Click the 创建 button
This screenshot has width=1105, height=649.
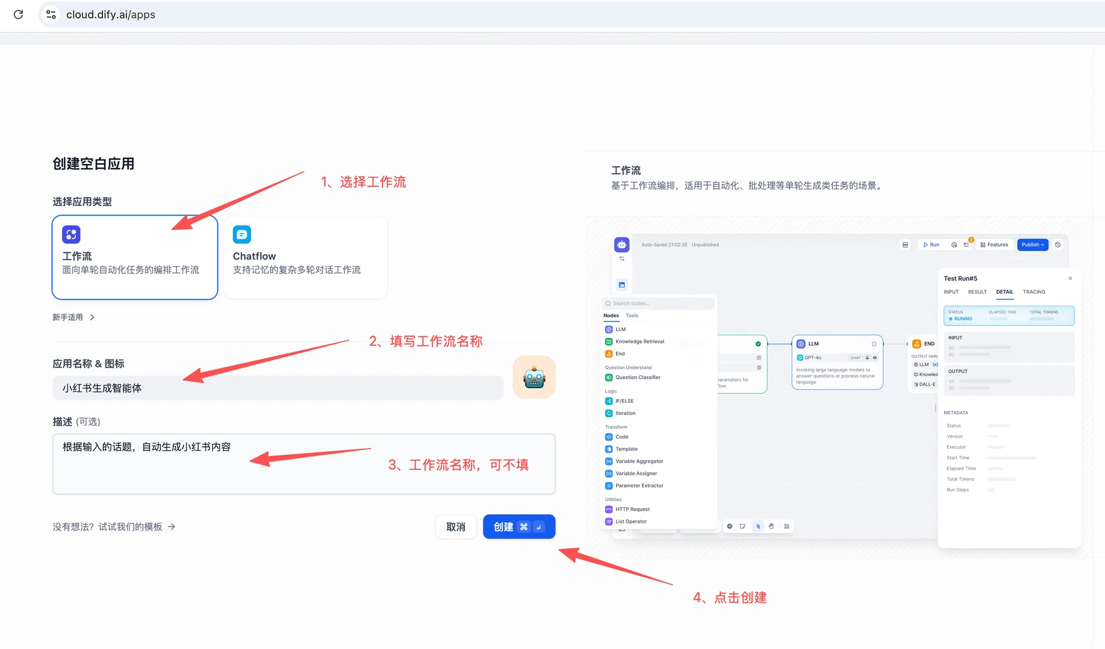(x=519, y=527)
